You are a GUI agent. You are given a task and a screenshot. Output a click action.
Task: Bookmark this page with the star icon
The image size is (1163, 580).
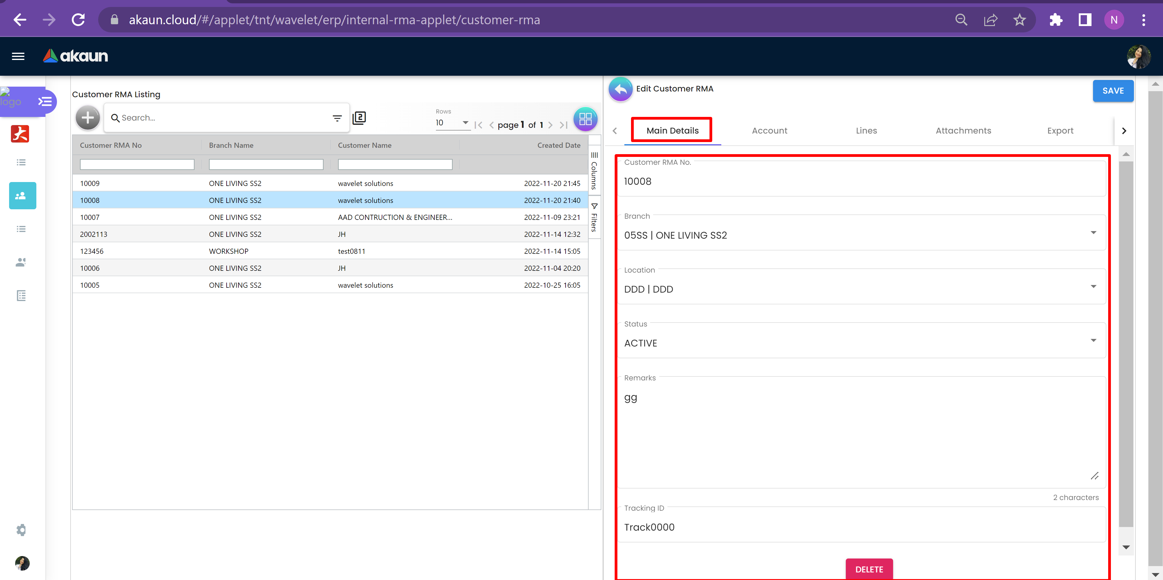[x=1019, y=20]
